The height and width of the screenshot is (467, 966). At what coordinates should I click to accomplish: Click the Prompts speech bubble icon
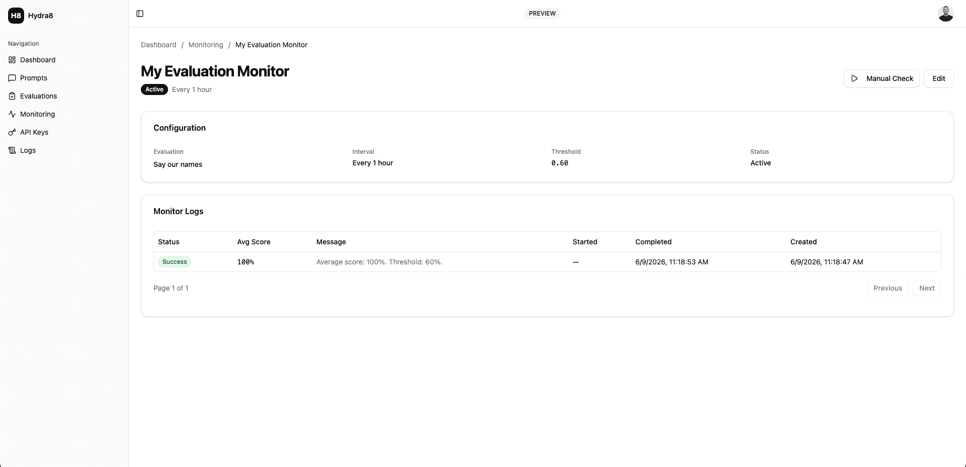coord(12,78)
